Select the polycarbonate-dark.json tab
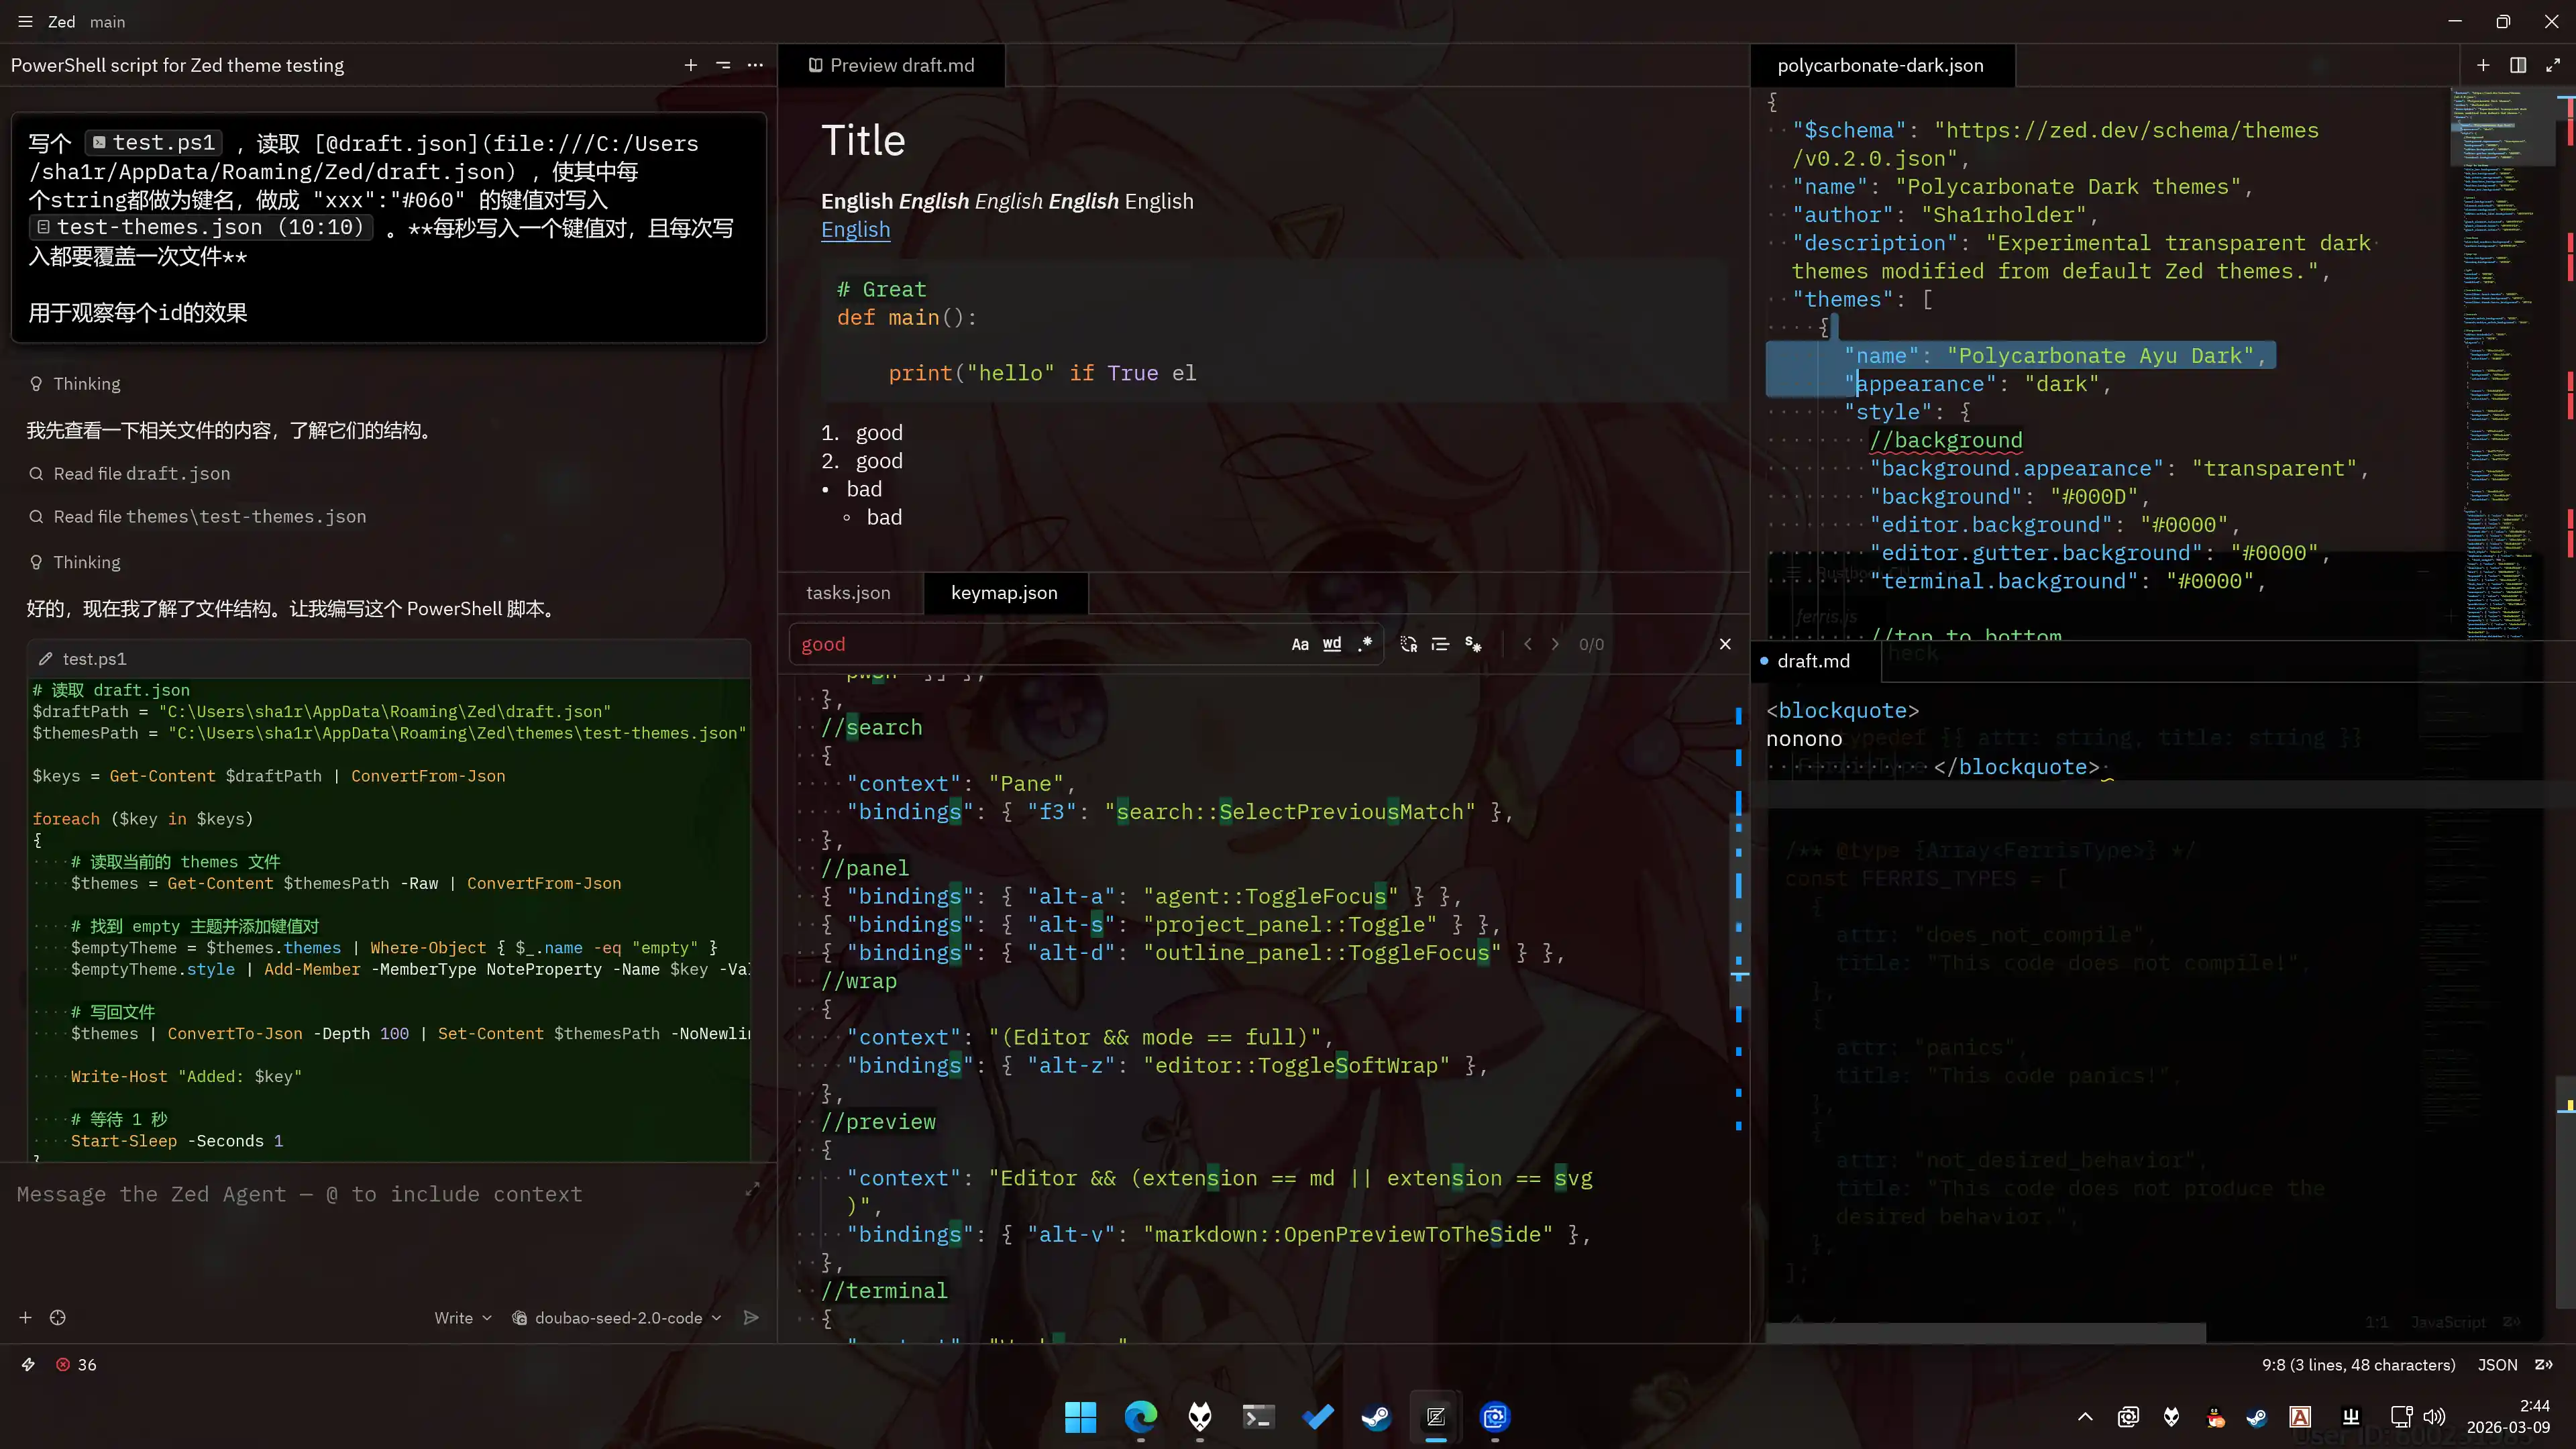2576x1449 pixels. (x=1880, y=65)
